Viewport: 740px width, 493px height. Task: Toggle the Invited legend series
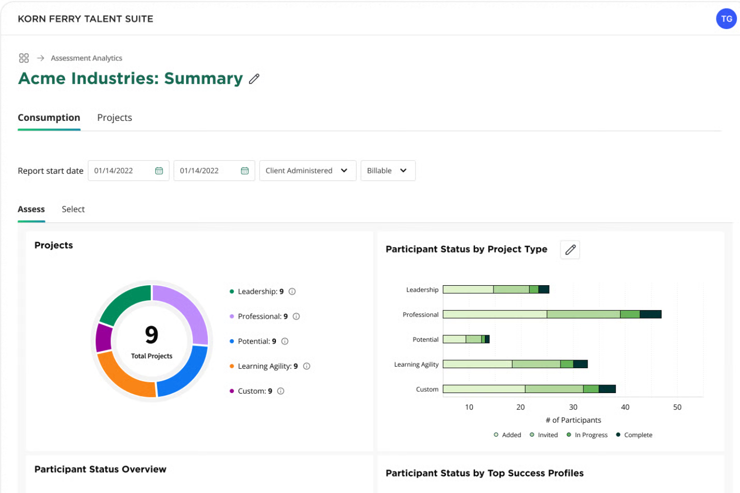pyautogui.click(x=544, y=435)
